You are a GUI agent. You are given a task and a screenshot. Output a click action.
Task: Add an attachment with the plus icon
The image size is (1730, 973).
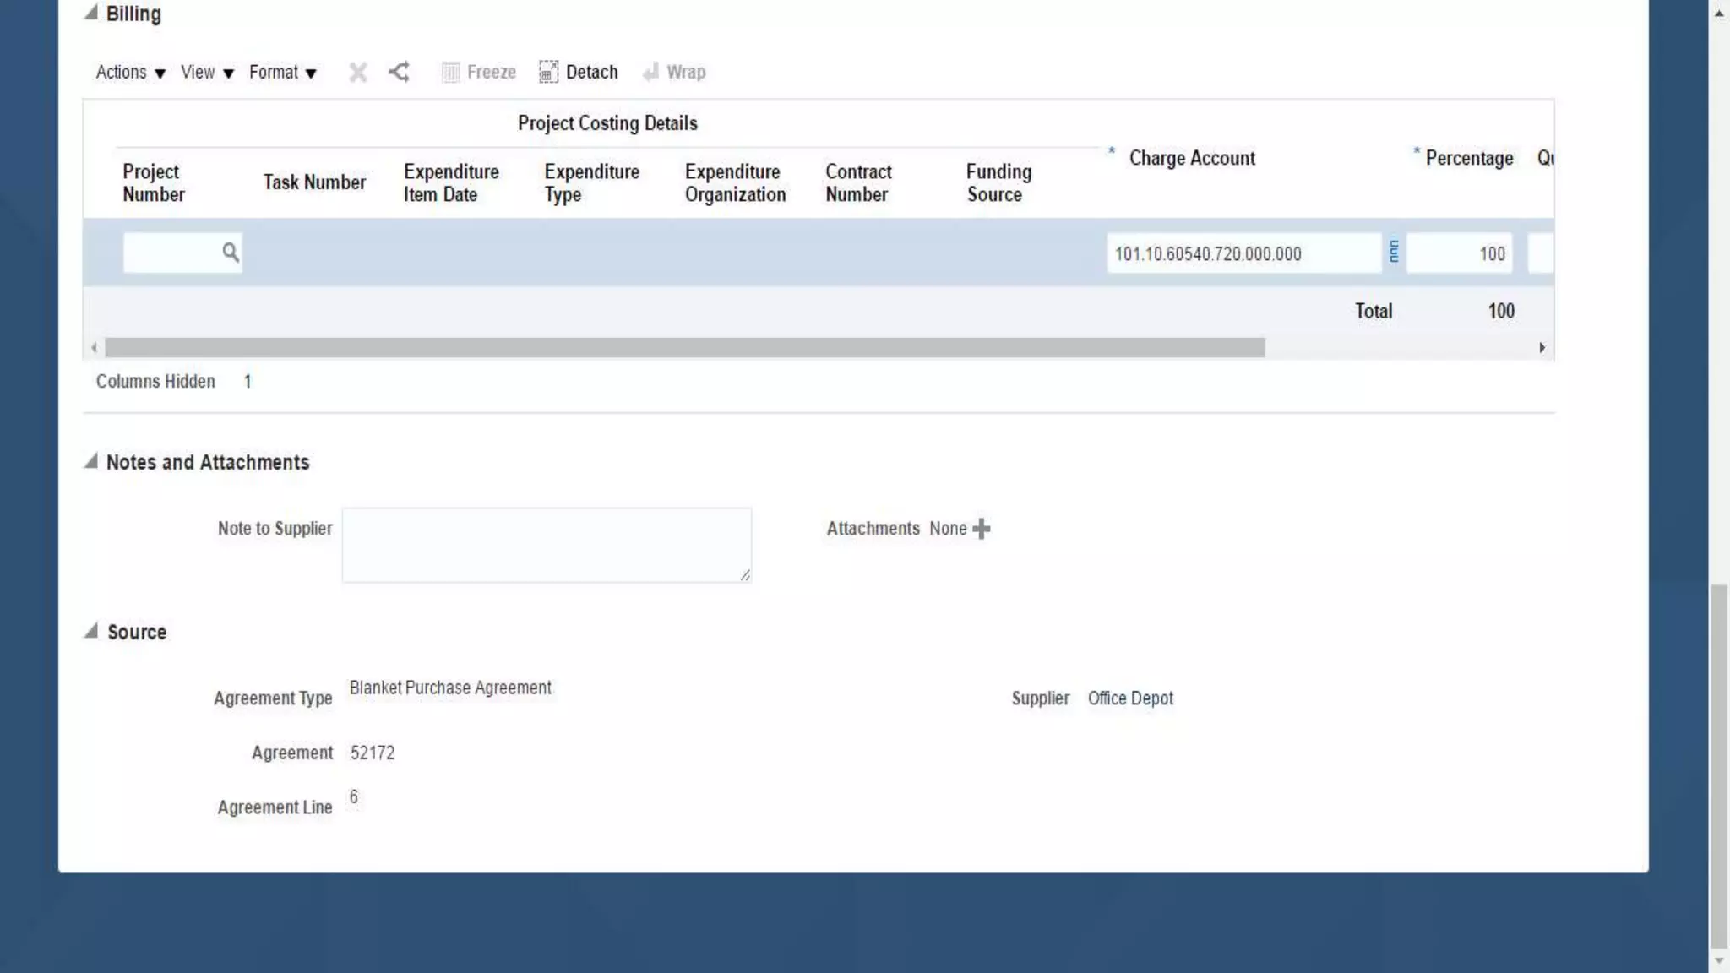pos(981,529)
